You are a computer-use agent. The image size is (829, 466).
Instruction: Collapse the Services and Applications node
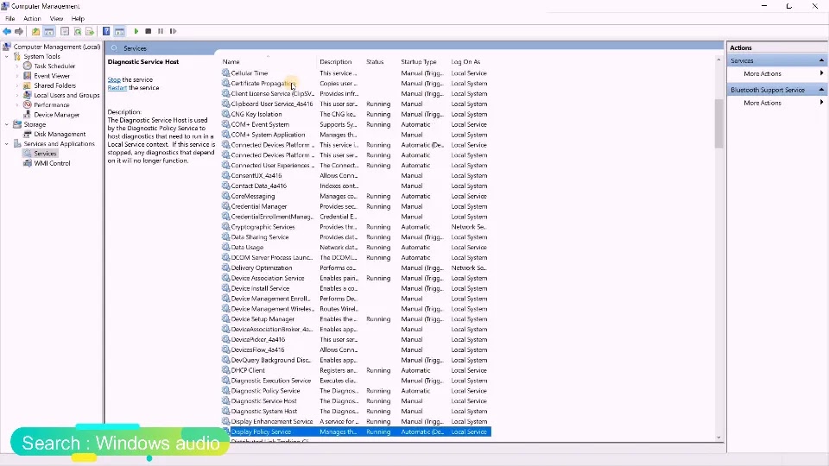pyautogui.click(x=7, y=144)
